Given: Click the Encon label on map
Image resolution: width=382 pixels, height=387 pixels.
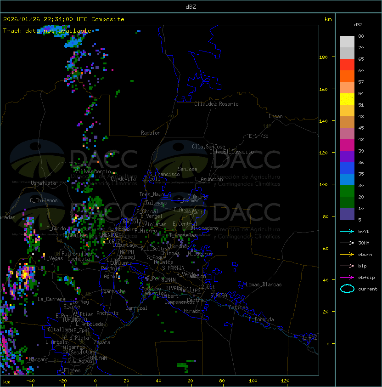Looking at the screenshot, I should click(275, 116).
